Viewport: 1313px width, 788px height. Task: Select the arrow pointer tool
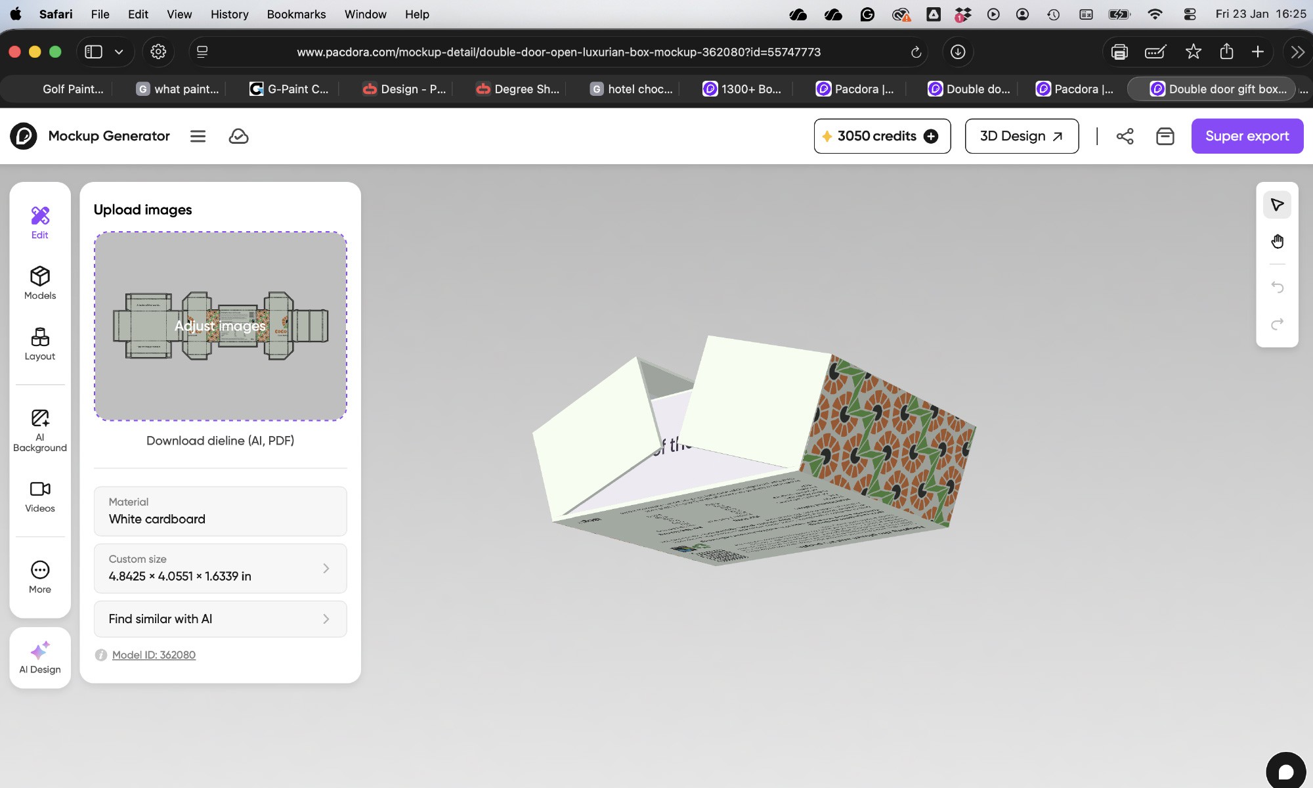click(1277, 205)
